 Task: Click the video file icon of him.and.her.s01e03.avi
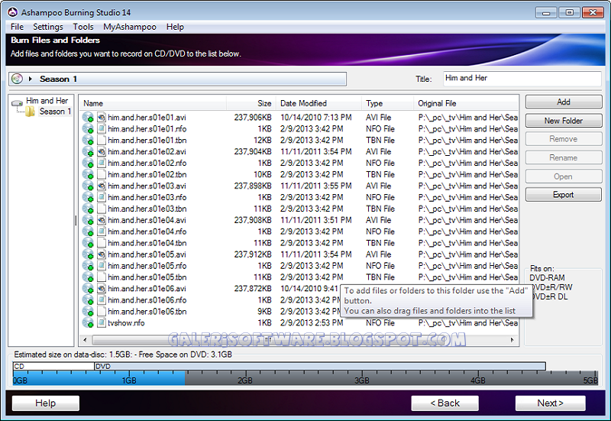102,186
